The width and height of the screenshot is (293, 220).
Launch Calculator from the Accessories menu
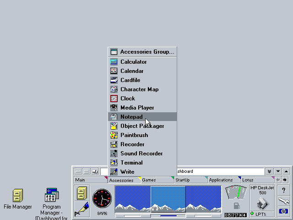tap(142, 62)
